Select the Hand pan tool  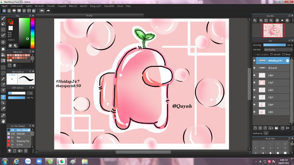(3, 121)
